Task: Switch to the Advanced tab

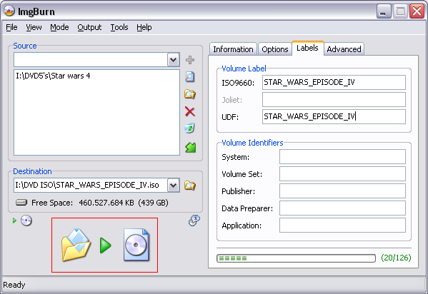Action: click(344, 49)
